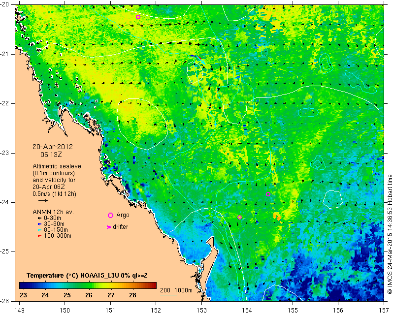The image size is (394, 315).
Task: Click the '-20' latitude axis label
Action: click(x=5, y=5)
